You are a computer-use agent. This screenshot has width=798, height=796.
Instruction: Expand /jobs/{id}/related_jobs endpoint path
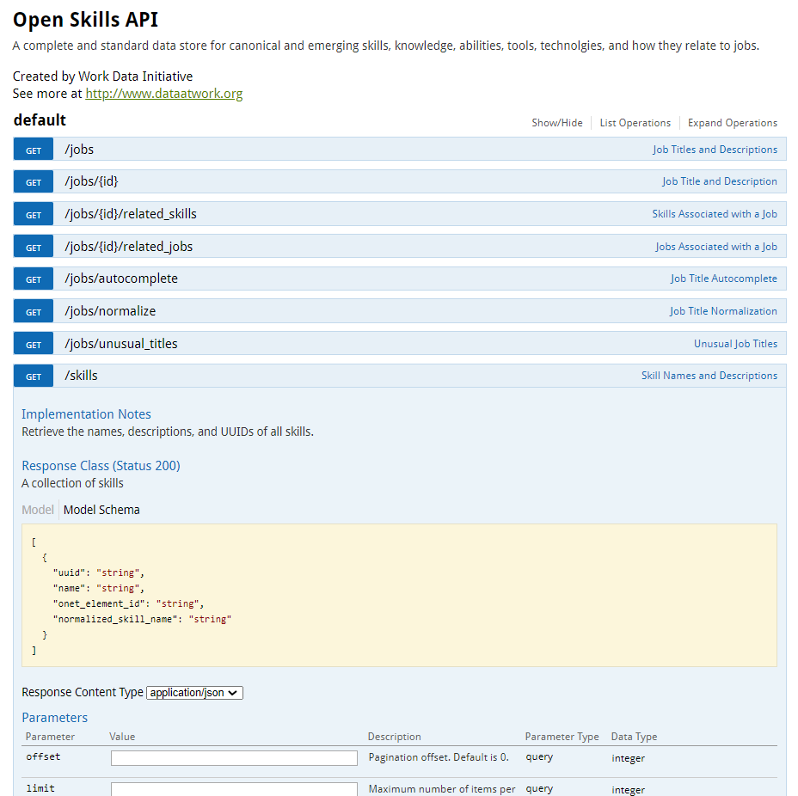(129, 247)
